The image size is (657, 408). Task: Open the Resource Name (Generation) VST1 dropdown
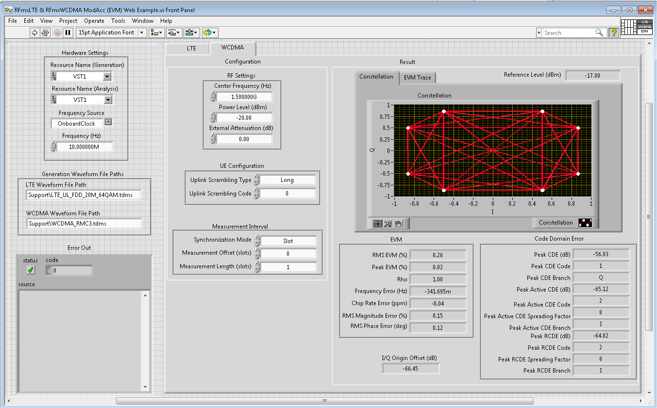(x=108, y=76)
